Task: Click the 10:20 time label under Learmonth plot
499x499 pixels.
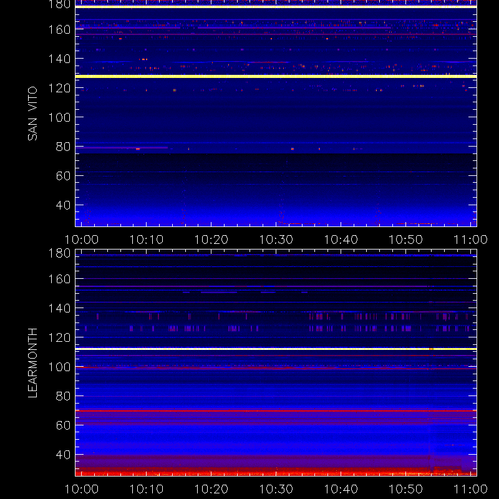Action: coord(211,489)
